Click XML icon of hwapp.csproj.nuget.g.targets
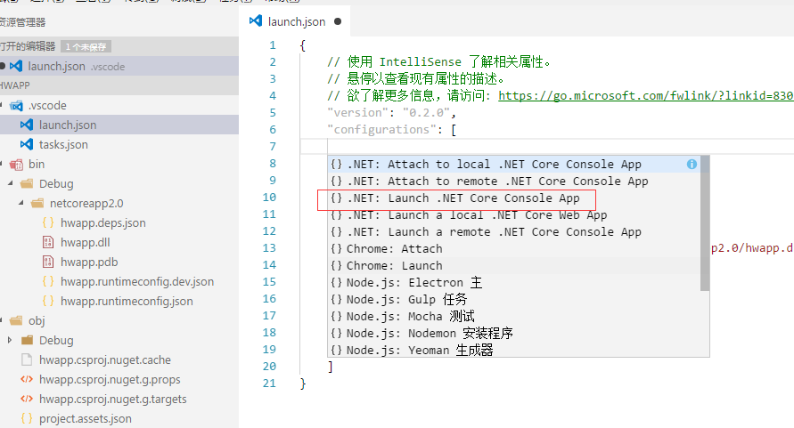 pos(27,400)
